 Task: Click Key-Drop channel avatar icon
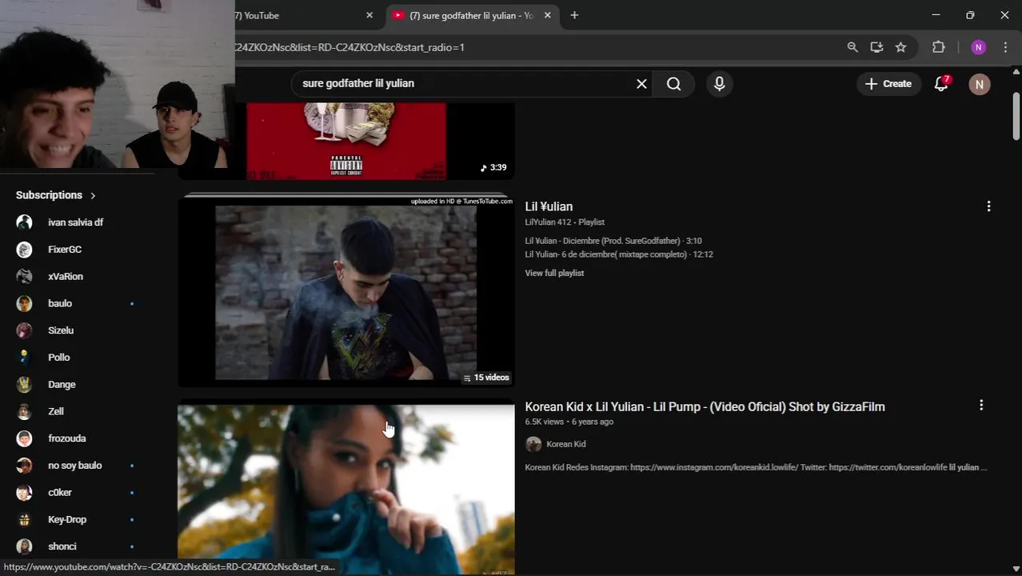(x=25, y=519)
